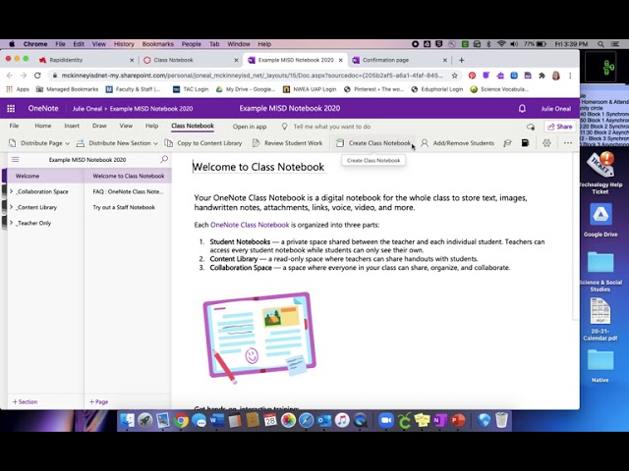The width and height of the screenshot is (629, 471).
Task: Open Add/Remove Students
Action: click(x=457, y=143)
